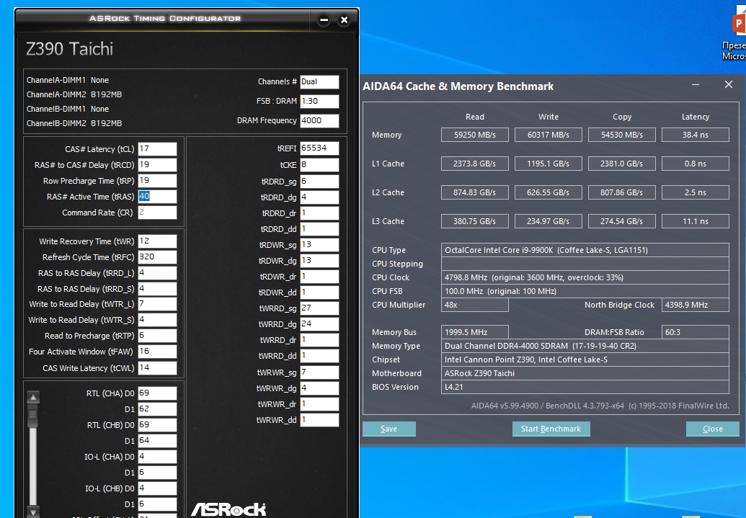Click the FSB : DRAM ratio field
The height and width of the screenshot is (518, 746).
click(x=320, y=102)
